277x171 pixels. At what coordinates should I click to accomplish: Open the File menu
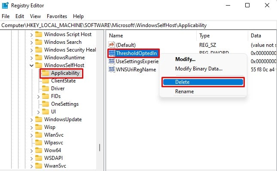pyautogui.click(x=6, y=16)
